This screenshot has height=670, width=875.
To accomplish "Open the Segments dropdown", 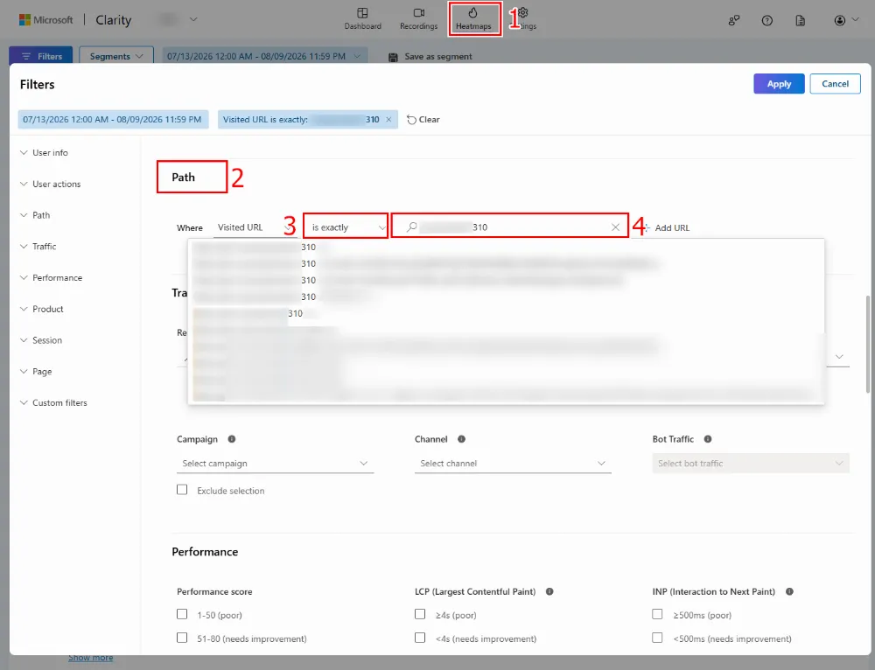I will pyautogui.click(x=116, y=56).
